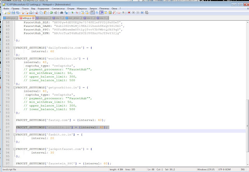
Task: Open user defined language icon
Action: click(x=105, y=12)
